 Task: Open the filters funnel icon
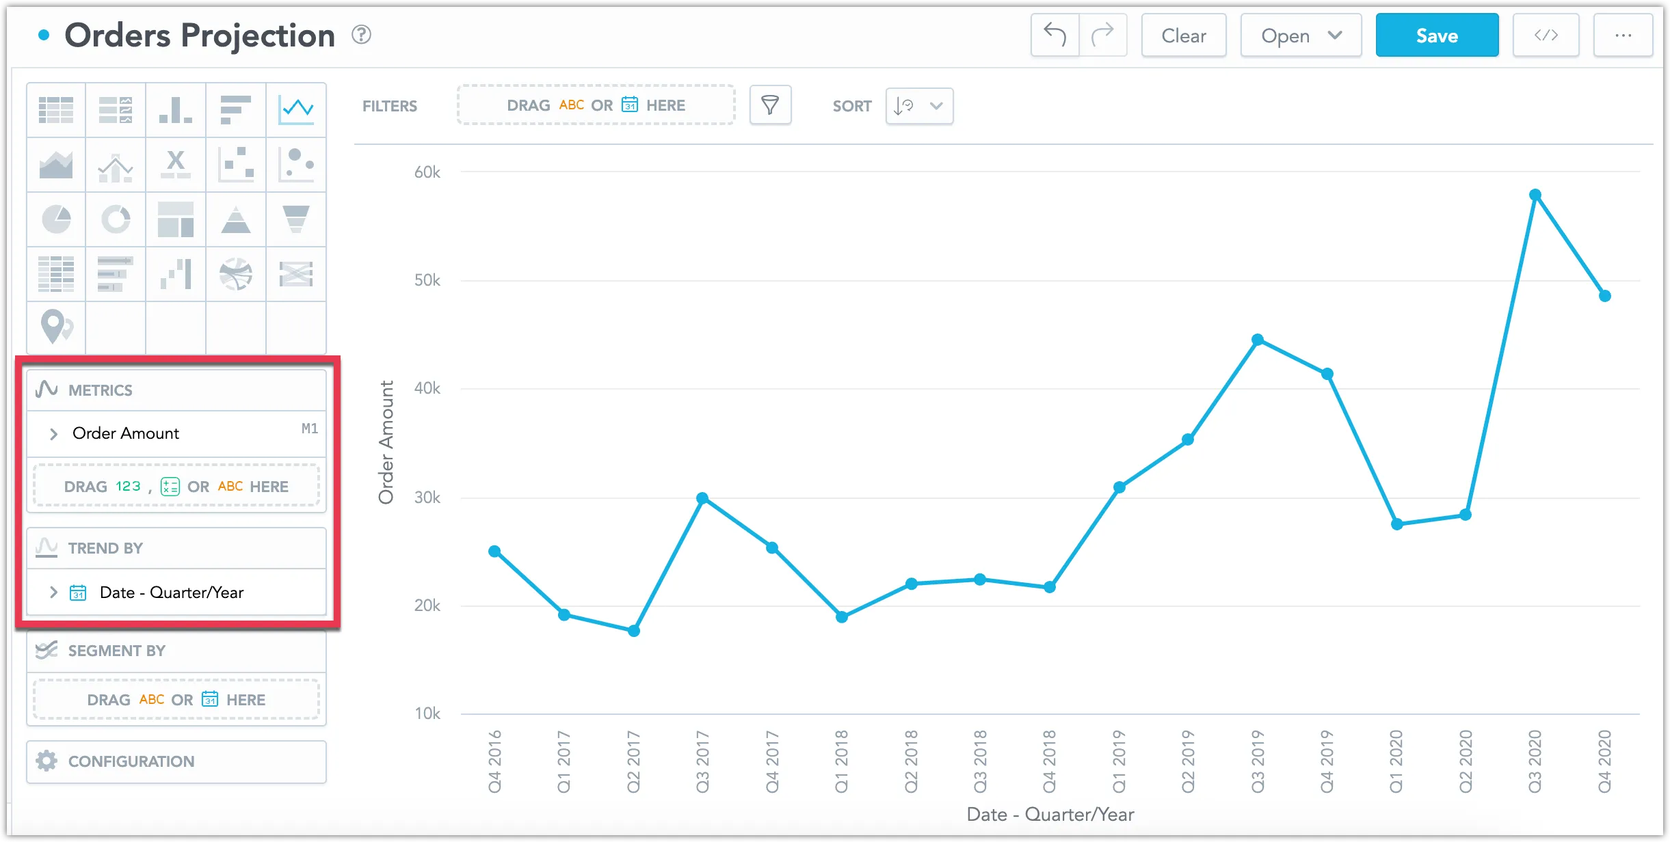(x=770, y=105)
